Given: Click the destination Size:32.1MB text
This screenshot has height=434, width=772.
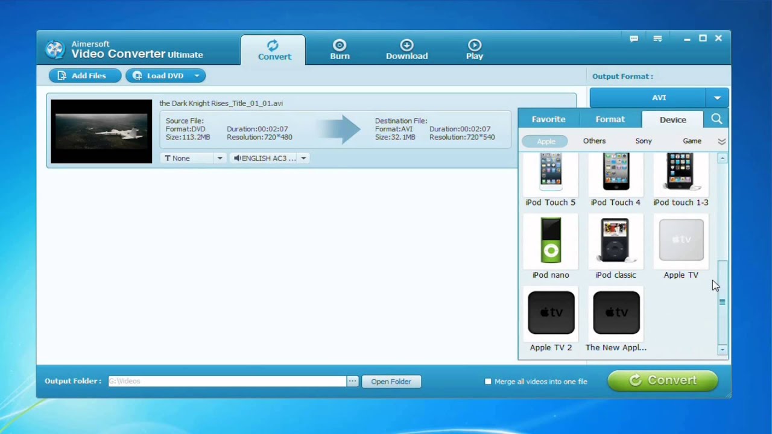Looking at the screenshot, I should (395, 137).
